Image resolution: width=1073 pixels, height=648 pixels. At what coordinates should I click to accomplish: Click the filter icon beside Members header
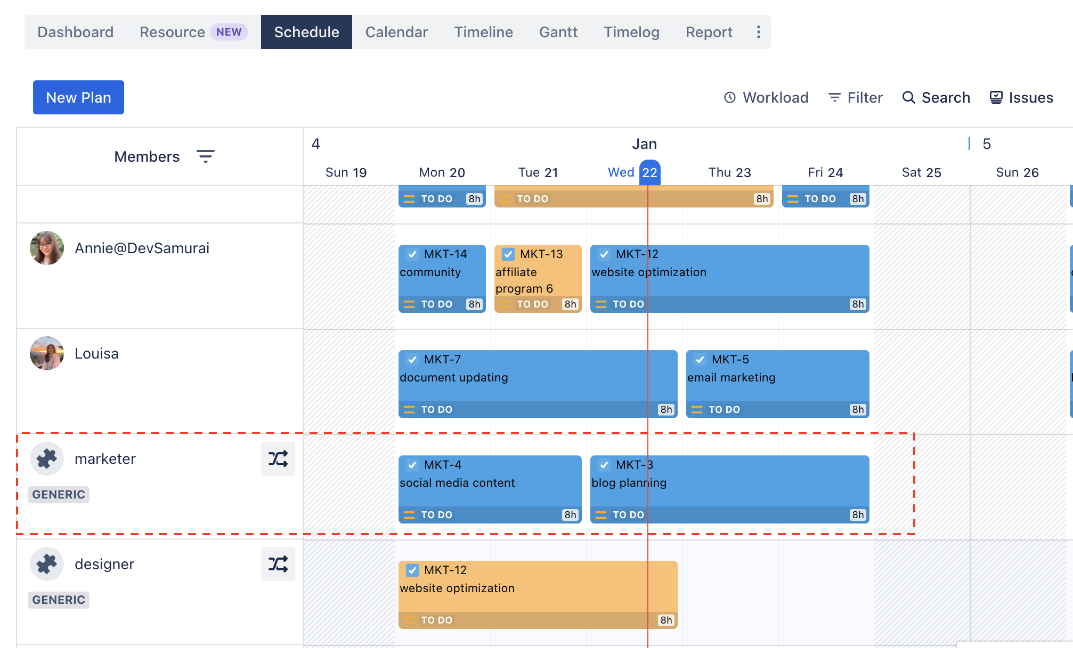[x=206, y=156]
